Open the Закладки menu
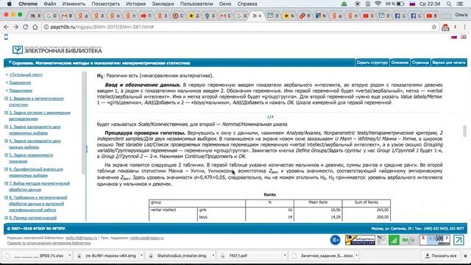 pyautogui.click(x=163, y=4)
